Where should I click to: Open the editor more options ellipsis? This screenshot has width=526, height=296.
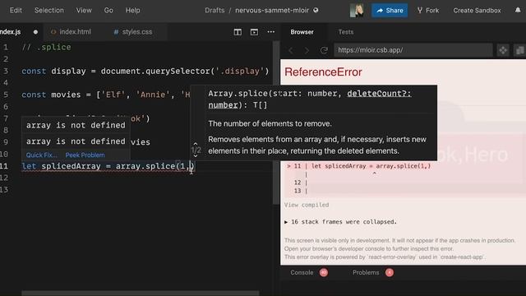(x=271, y=32)
